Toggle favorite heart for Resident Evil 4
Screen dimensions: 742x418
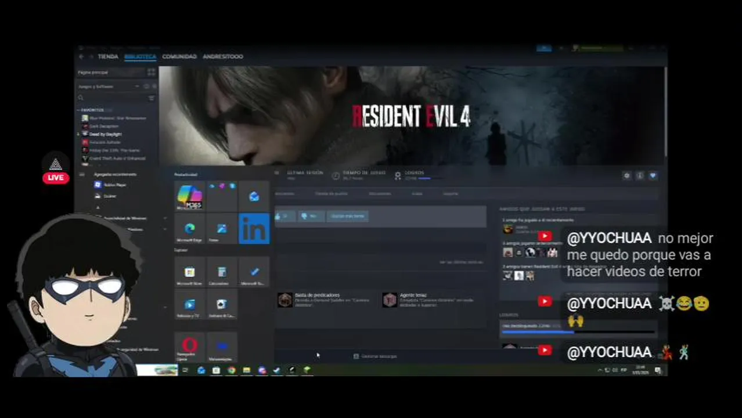pos(653,175)
